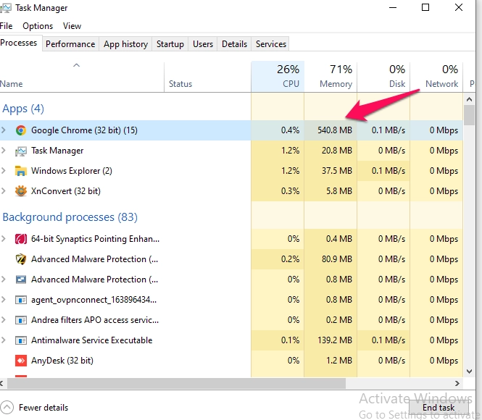Click the Background processes (83) heading
Viewport: 482px width, 420px height.
pos(70,217)
